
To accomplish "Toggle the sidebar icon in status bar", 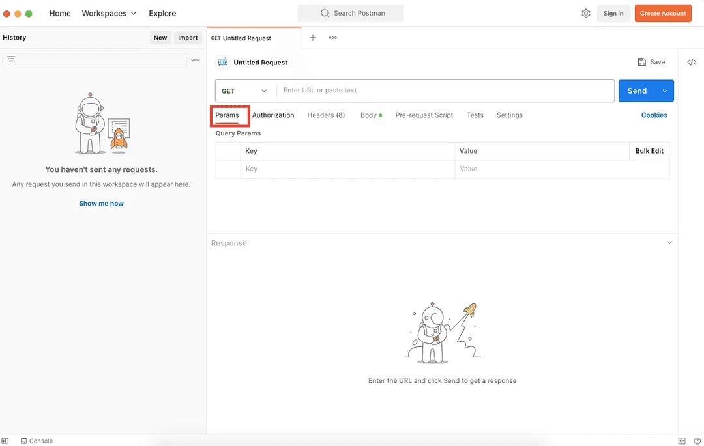I will [5, 441].
